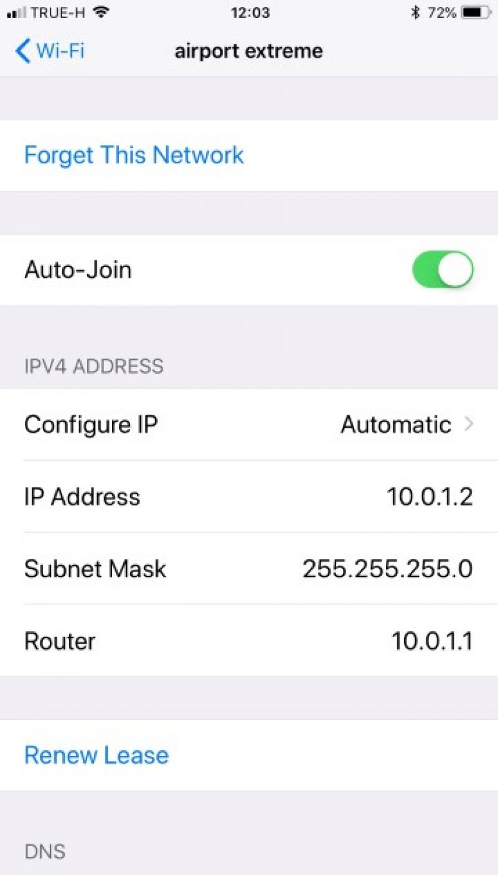Tap the TRUE-H carrier label
This screenshot has width=498, height=886.
tap(59, 12)
